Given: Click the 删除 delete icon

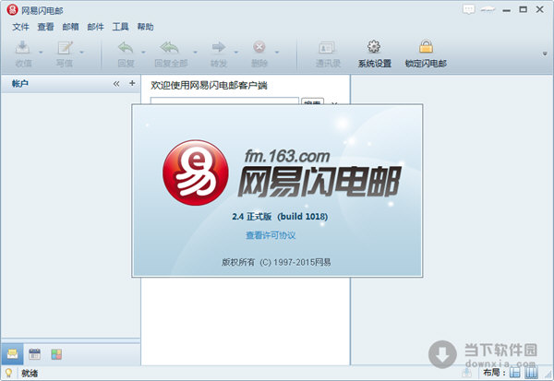Looking at the screenshot, I should tap(259, 47).
